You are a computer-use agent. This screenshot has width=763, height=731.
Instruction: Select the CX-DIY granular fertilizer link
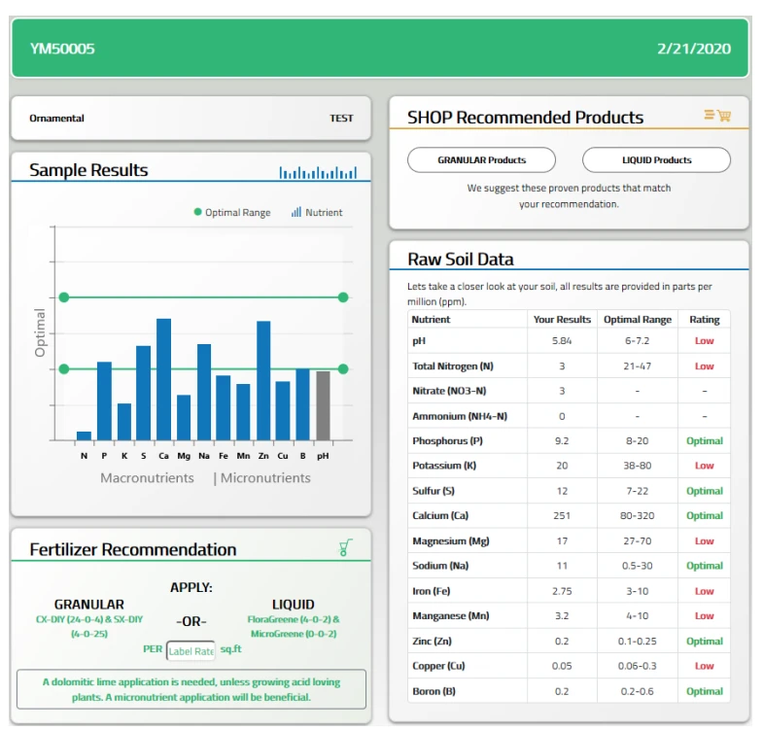click(x=89, y=619)
